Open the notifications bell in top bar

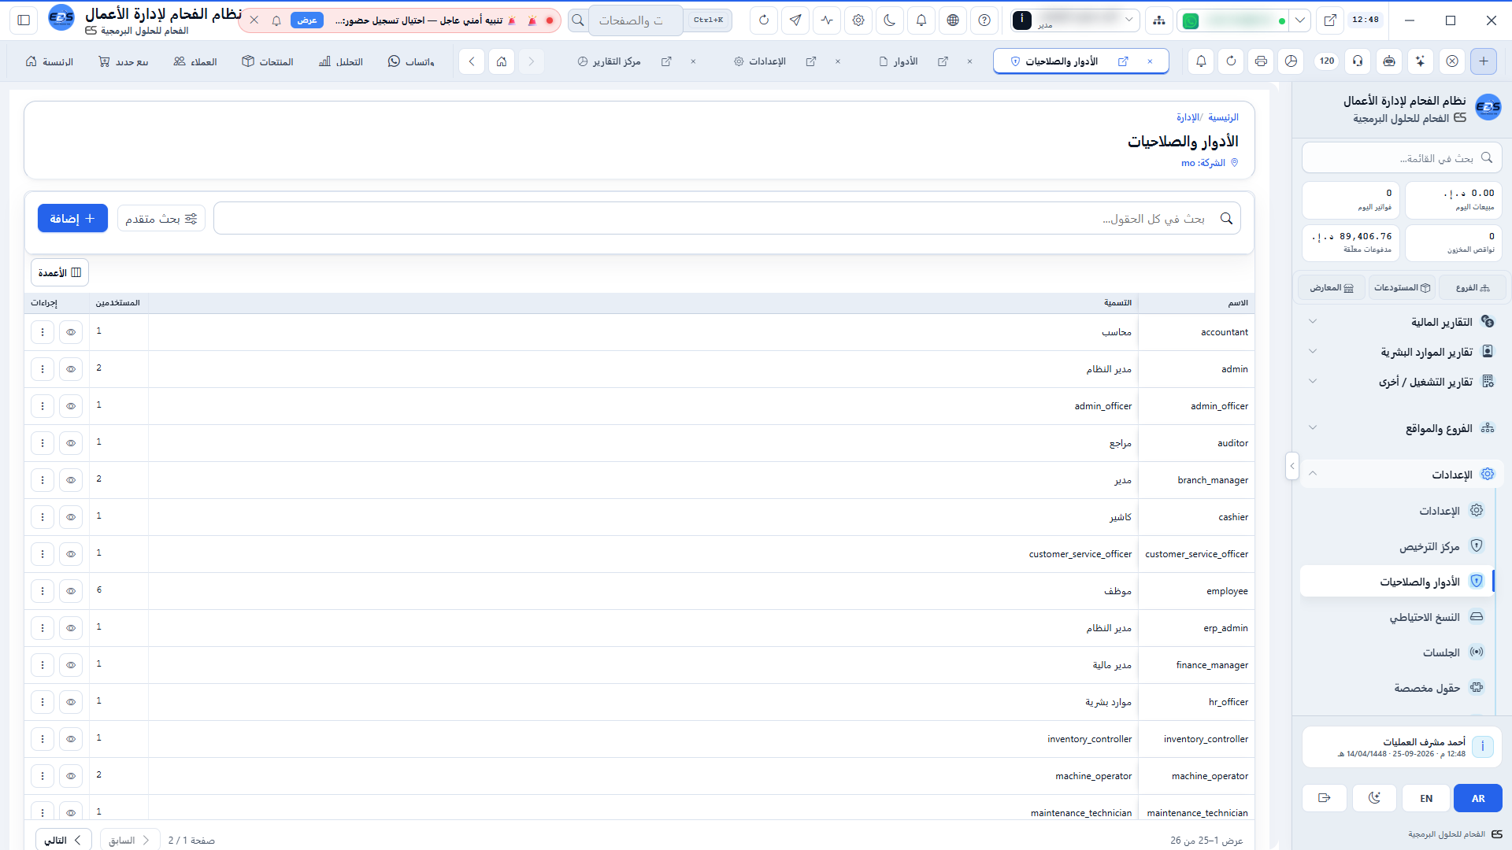click(921, 20)
